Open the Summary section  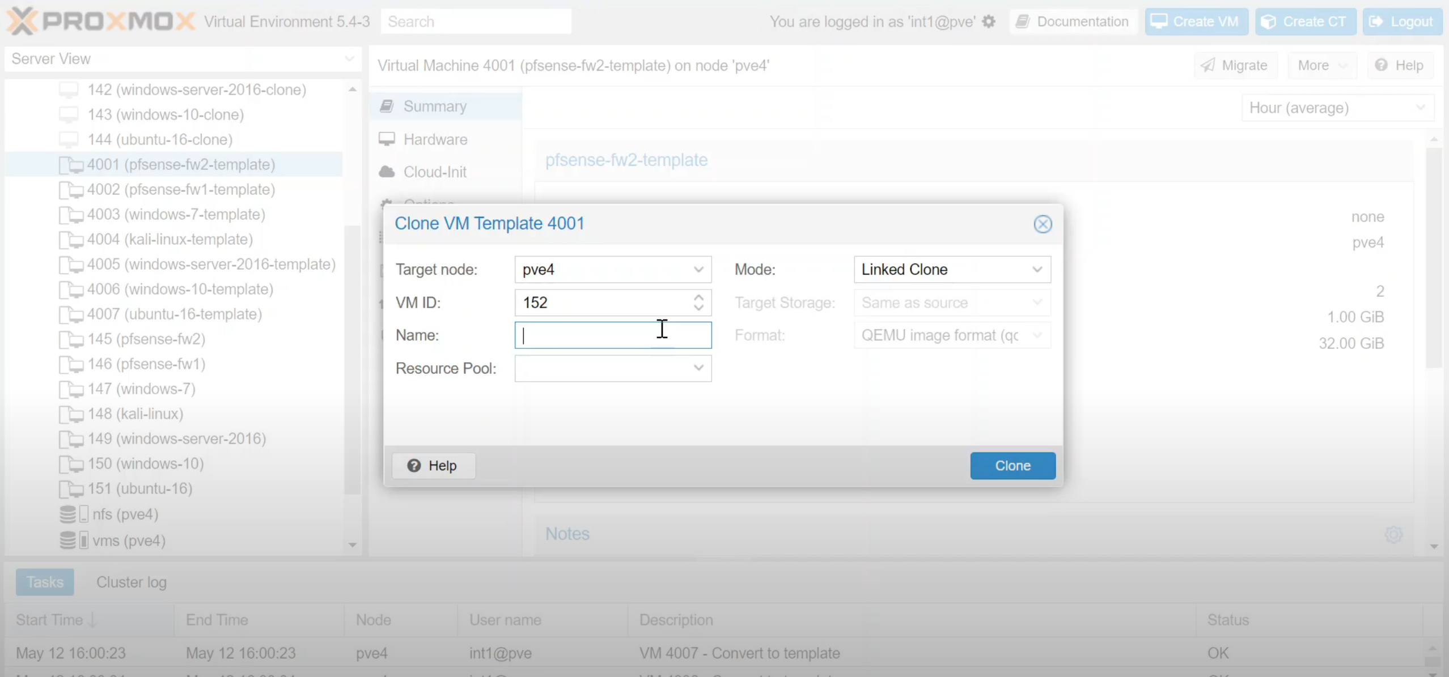pyautogui.click(x=446, y=106)
